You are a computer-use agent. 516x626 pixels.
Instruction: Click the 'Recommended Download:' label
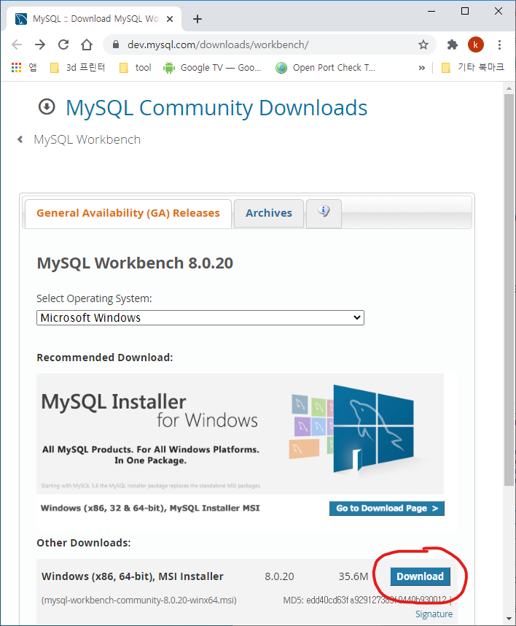click(x=105, y=358)
